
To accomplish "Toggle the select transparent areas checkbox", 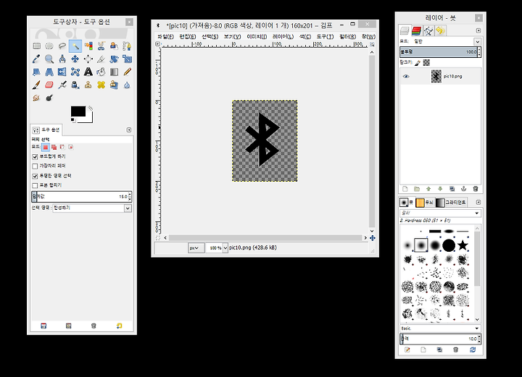I will click(x=35, y=176).
